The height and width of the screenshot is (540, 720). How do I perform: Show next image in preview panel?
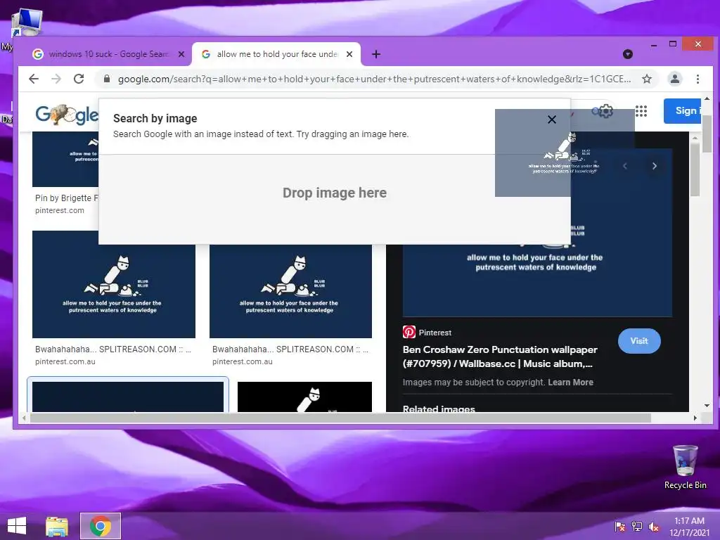coord(655,166)
